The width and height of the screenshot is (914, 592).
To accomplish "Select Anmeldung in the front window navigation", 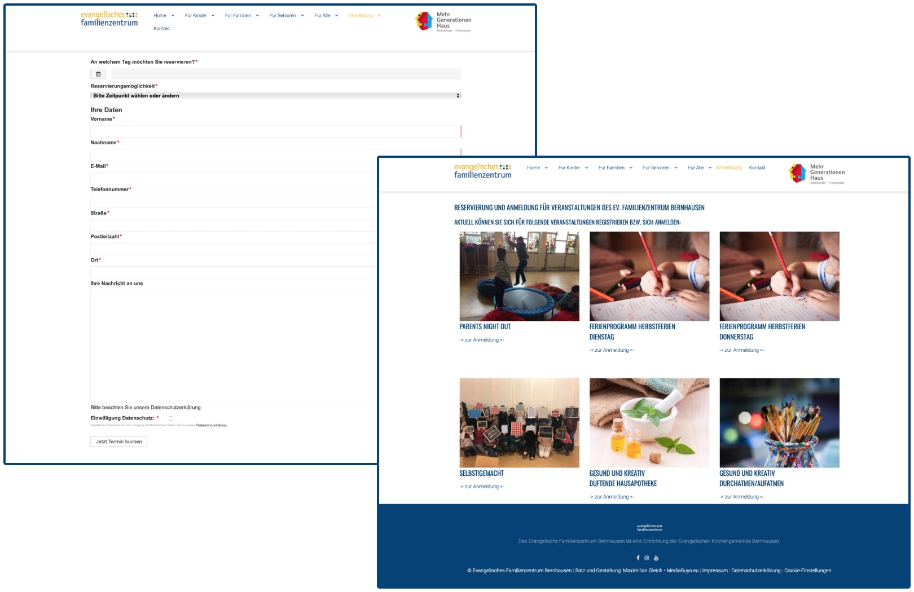I will [729, 167].
